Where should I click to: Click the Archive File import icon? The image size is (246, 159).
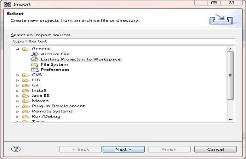[x=35, y=54]
